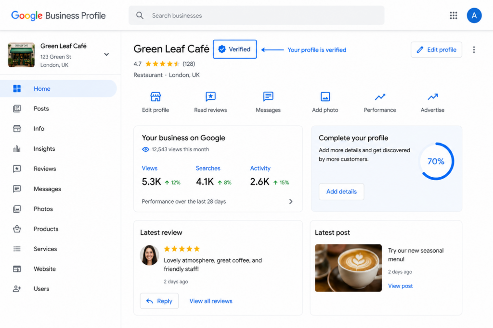Click 'Lovely atmosphere, great coffee' review text
Viewport: 493px width, 328px height.
click(x=213, y=265)
